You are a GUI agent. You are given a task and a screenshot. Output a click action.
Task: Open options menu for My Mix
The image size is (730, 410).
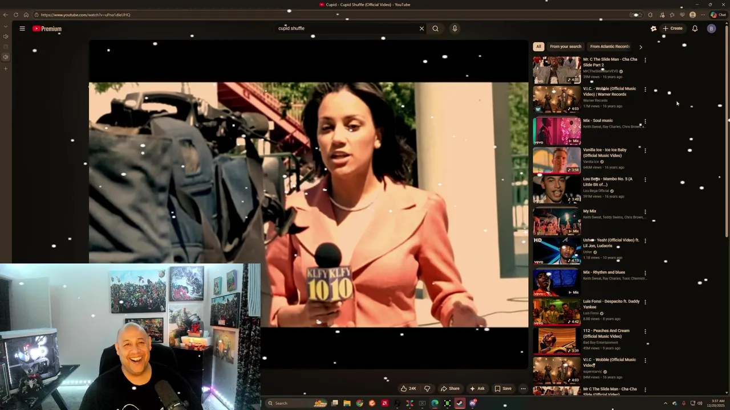(x=645, y=212)
